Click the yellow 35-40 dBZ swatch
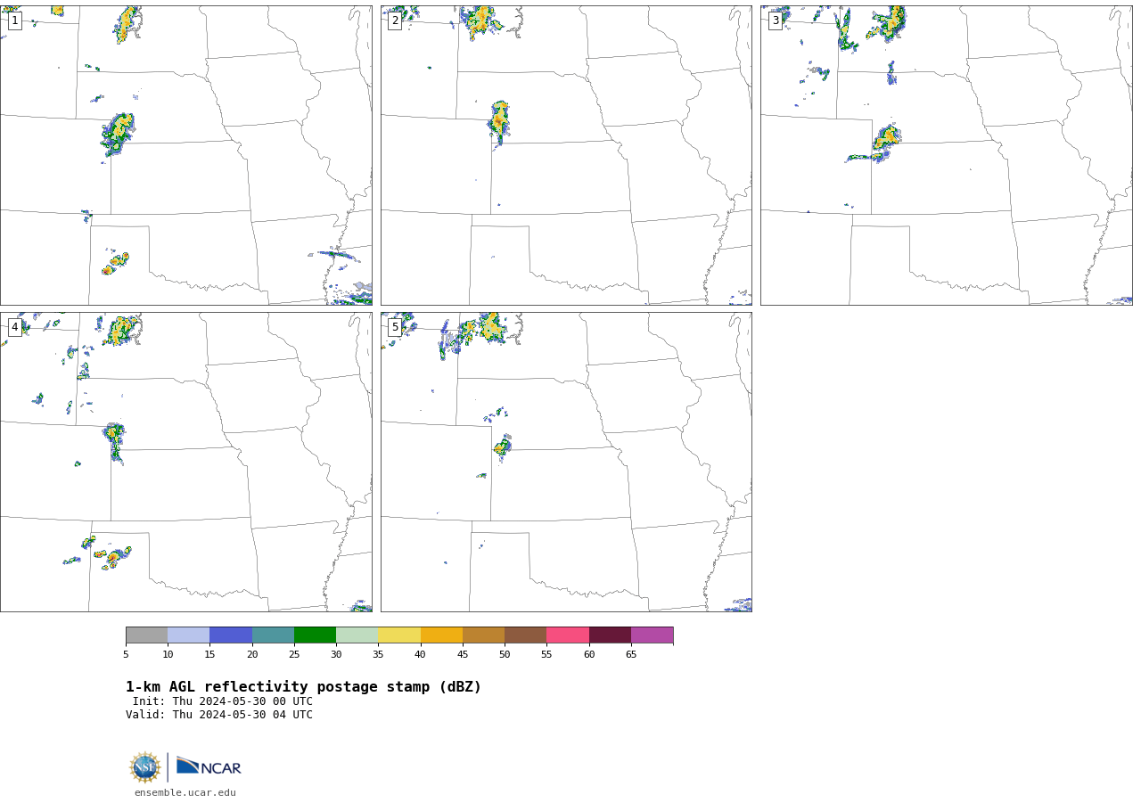Image resolution: width=1141 pixels, height=803 pixels. pyautogui.click(x=399, y=635)
